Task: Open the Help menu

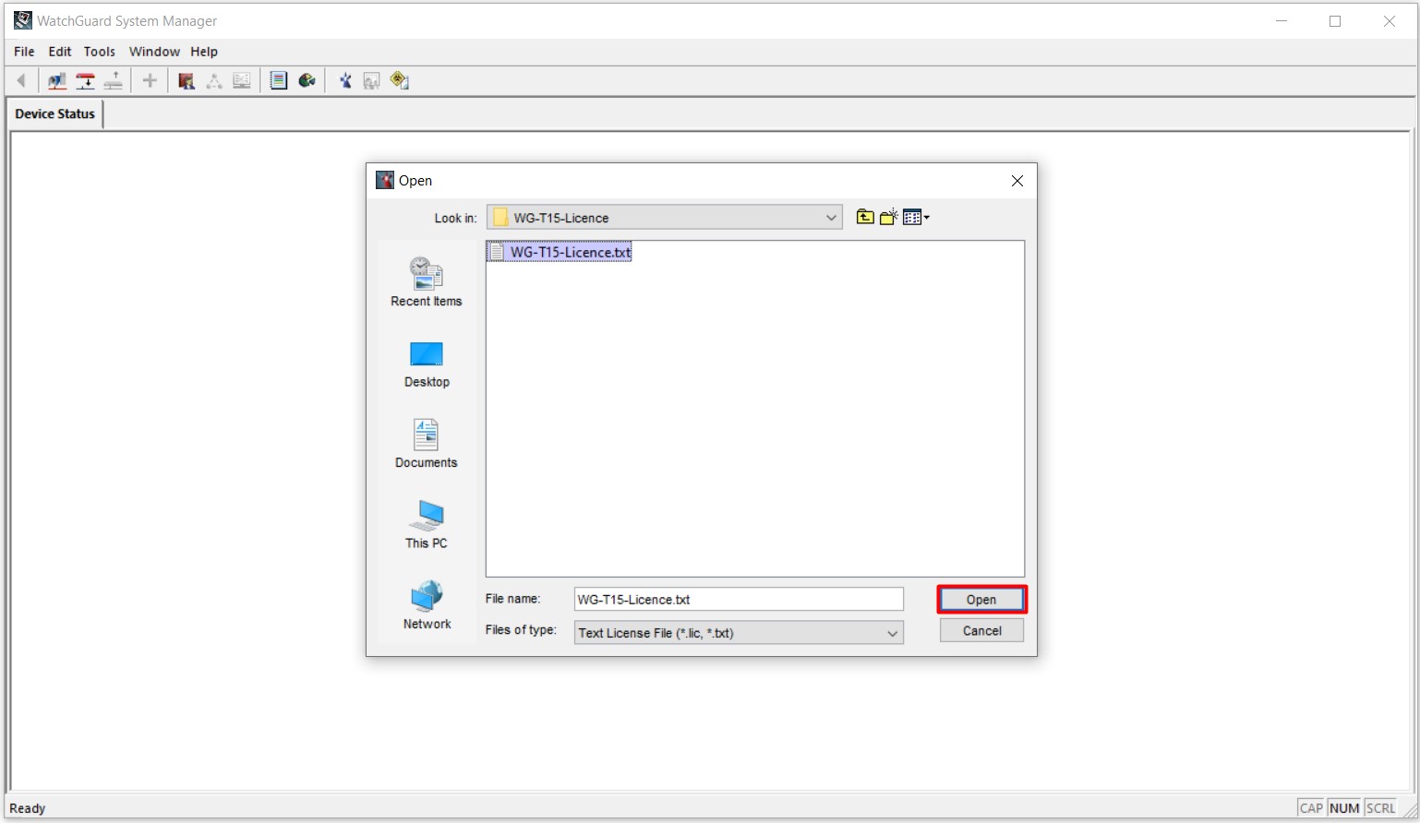Action: pyautogui.click(x=204, y=52)
